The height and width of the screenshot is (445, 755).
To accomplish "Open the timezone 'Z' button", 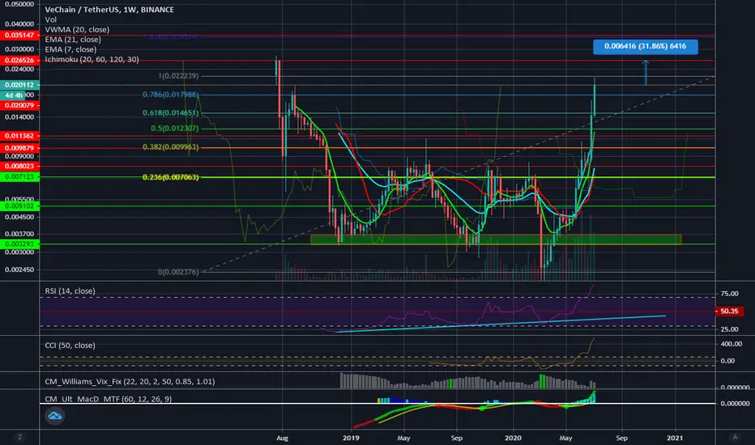I will click(x=19, y=437).
